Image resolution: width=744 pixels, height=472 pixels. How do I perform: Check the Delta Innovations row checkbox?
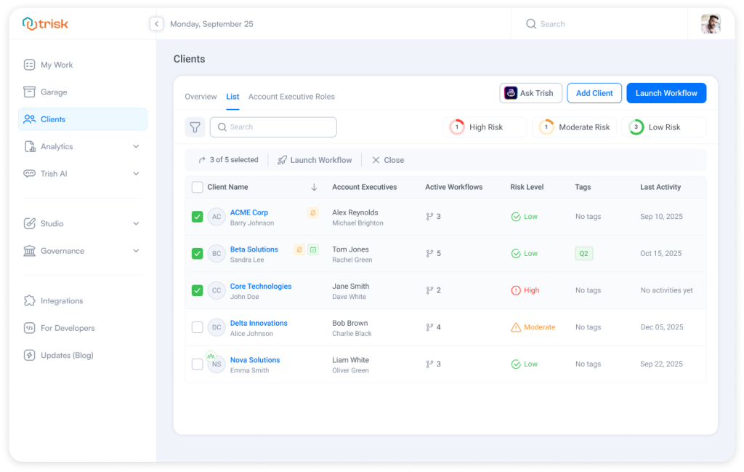[x=197, y=327]
